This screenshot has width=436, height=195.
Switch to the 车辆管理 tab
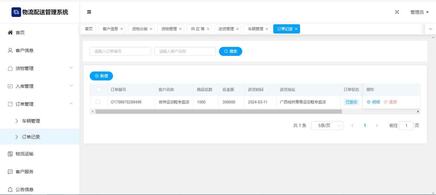255,29
